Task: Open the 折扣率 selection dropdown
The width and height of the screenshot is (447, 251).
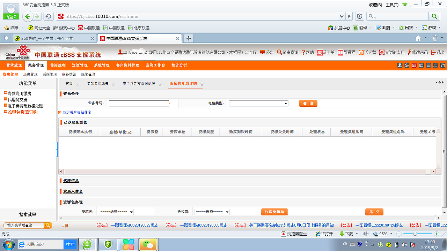Action: point(212,212)
